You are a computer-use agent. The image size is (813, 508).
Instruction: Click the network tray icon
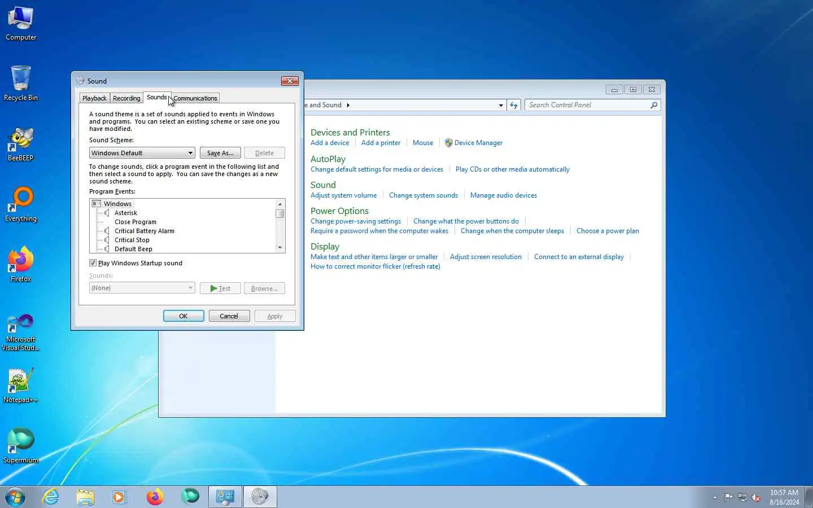pyautogui.click(x=742, y=497)
